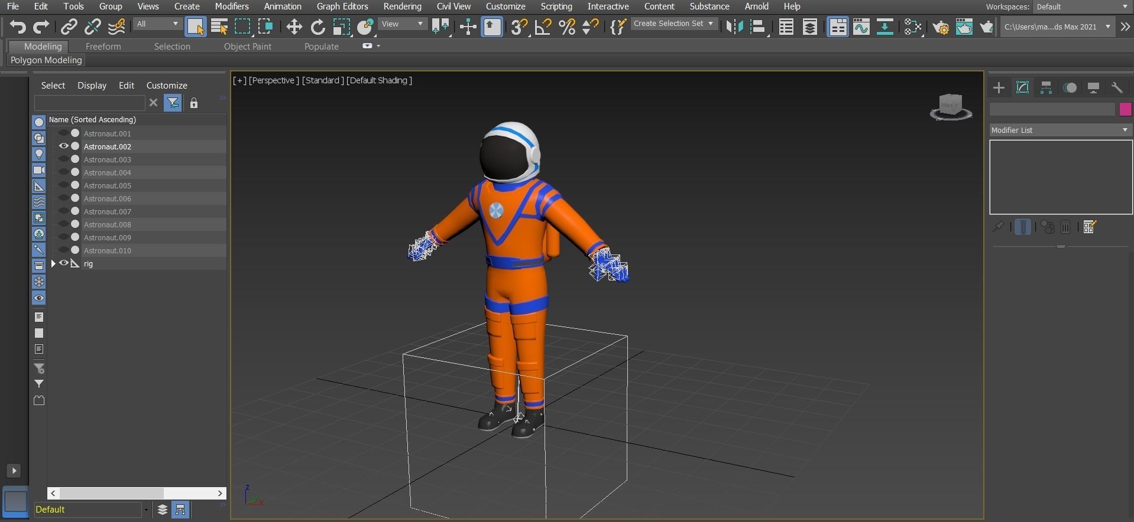This screenshot has width=1134, height=522.
Task: Click the [Standard] viewport label
Action: click(x=323, y=80)
